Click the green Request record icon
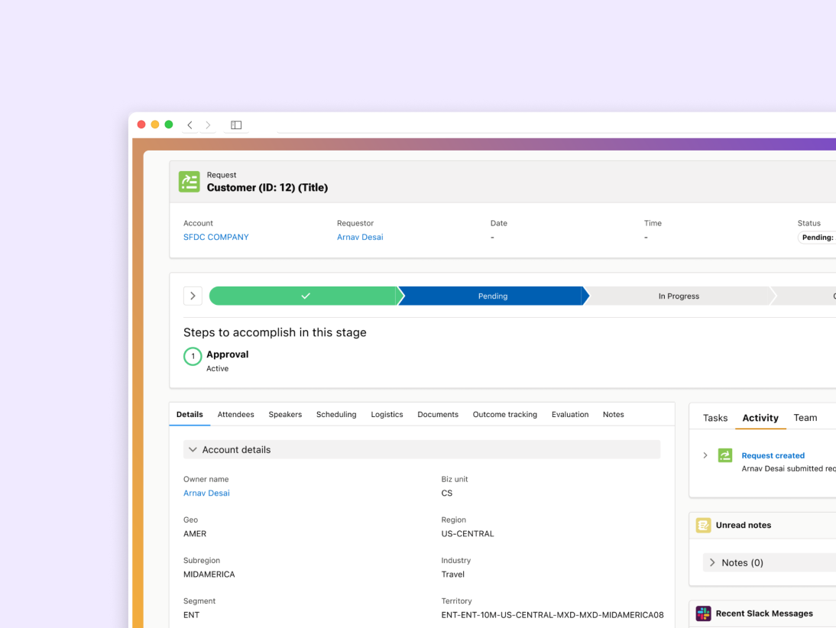 pyautogui.click(x=190, y=182)
